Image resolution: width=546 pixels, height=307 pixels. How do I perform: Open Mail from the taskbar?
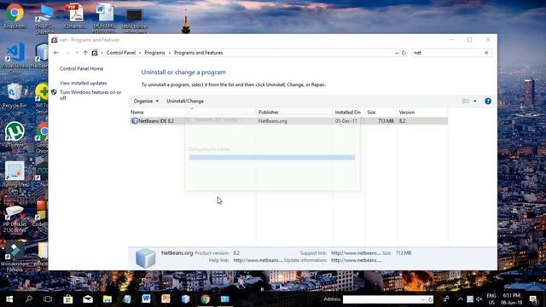88,299
